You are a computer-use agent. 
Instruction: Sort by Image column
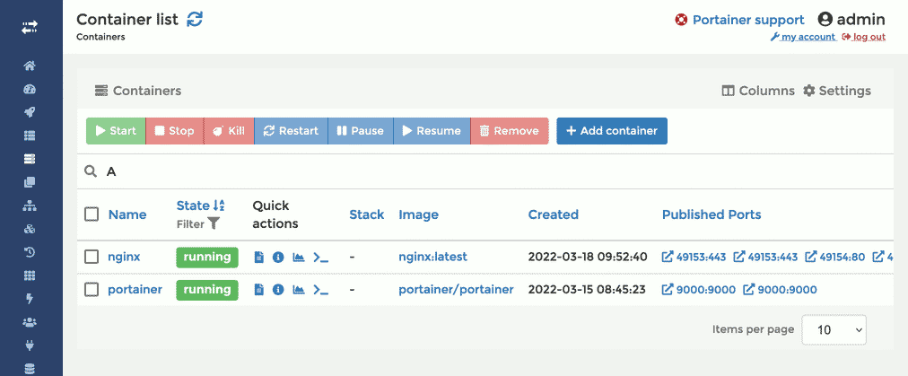(418, 214)
